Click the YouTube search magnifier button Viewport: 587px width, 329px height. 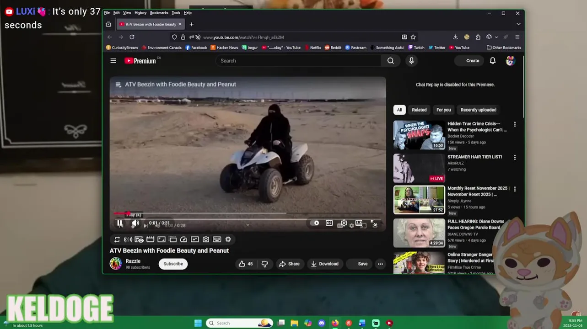pos(391,61)
